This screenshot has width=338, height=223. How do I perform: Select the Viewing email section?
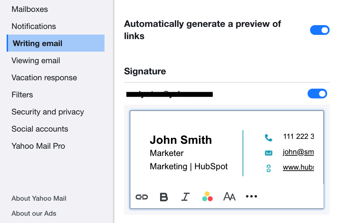[35, 60]
